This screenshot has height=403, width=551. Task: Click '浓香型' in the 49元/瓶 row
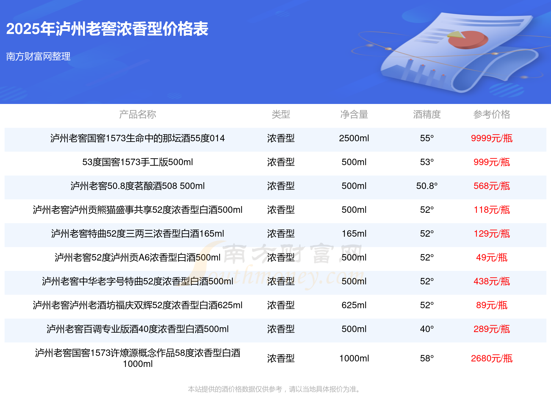click(x=281, y=257)
